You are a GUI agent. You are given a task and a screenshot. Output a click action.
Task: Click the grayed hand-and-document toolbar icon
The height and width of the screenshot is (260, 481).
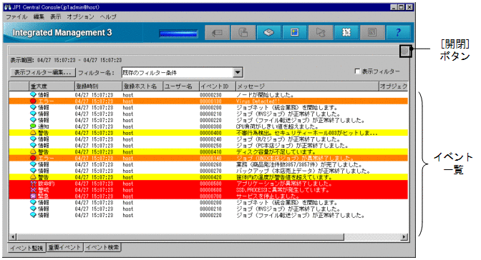click(x=243, y=32)
